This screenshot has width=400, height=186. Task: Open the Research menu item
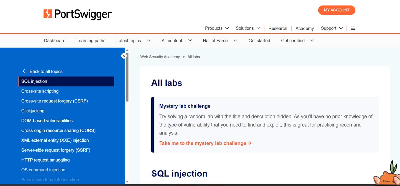pyautogui.click(x=278, y=28)
